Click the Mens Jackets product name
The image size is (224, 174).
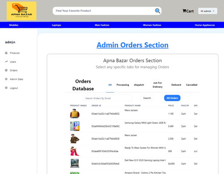[131, 110]
